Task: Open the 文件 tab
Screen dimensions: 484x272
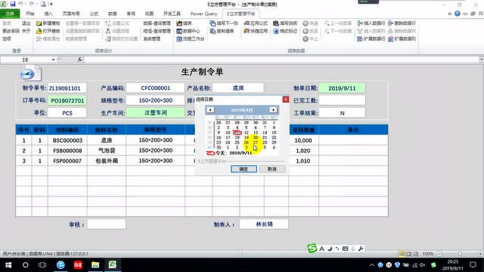Action: click(10, 14)
